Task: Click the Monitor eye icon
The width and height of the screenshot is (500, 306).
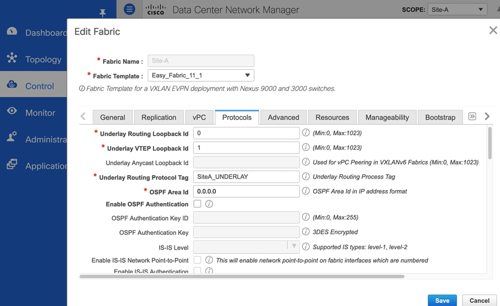Action: click(12, 111)
